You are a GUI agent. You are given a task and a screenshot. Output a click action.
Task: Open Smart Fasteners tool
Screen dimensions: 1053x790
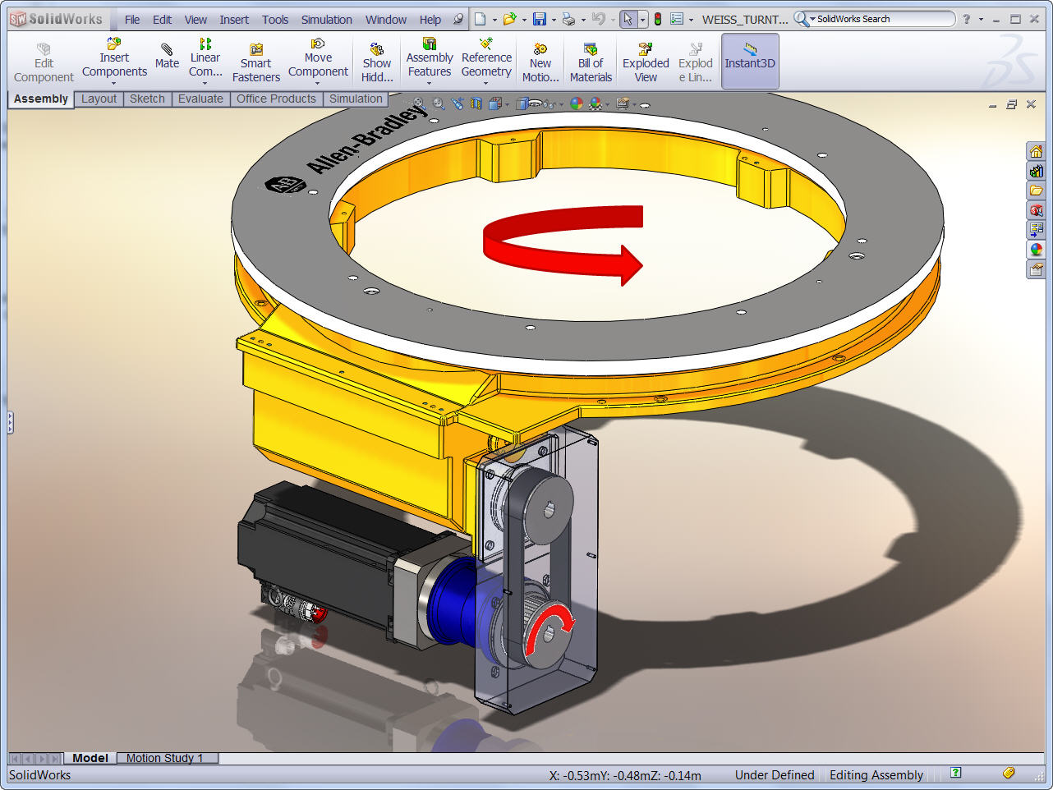coord(255,62)
